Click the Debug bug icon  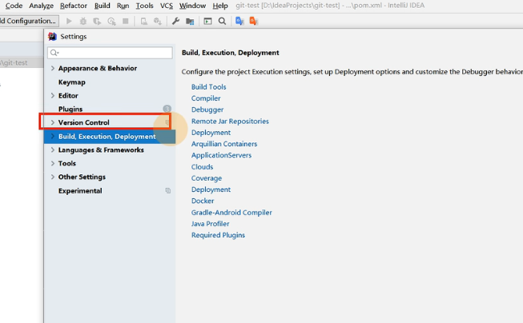point(83,22)
